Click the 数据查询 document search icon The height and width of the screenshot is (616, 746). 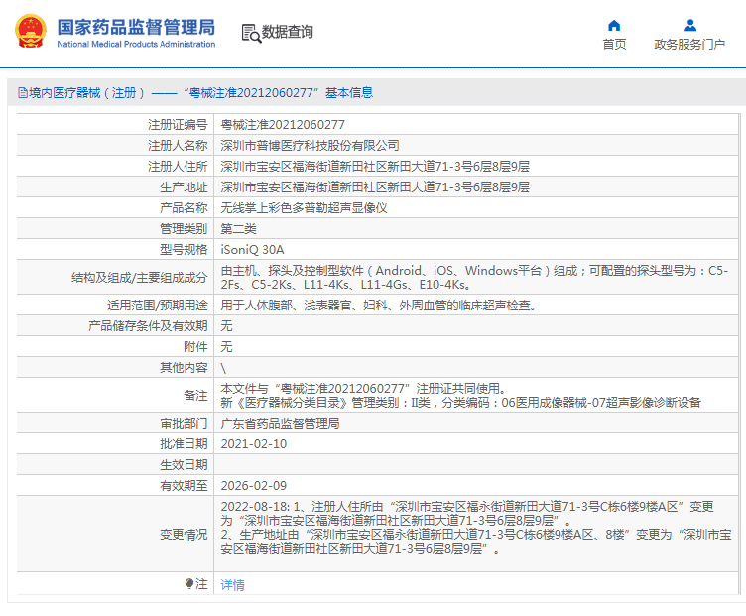coord(250,33)
